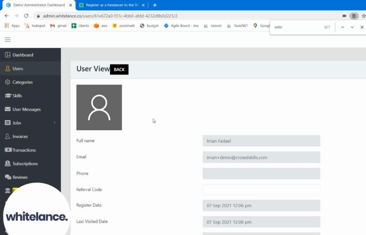Click the User Messages envelope icon
The image size is (366, 235).
[8, 109]
